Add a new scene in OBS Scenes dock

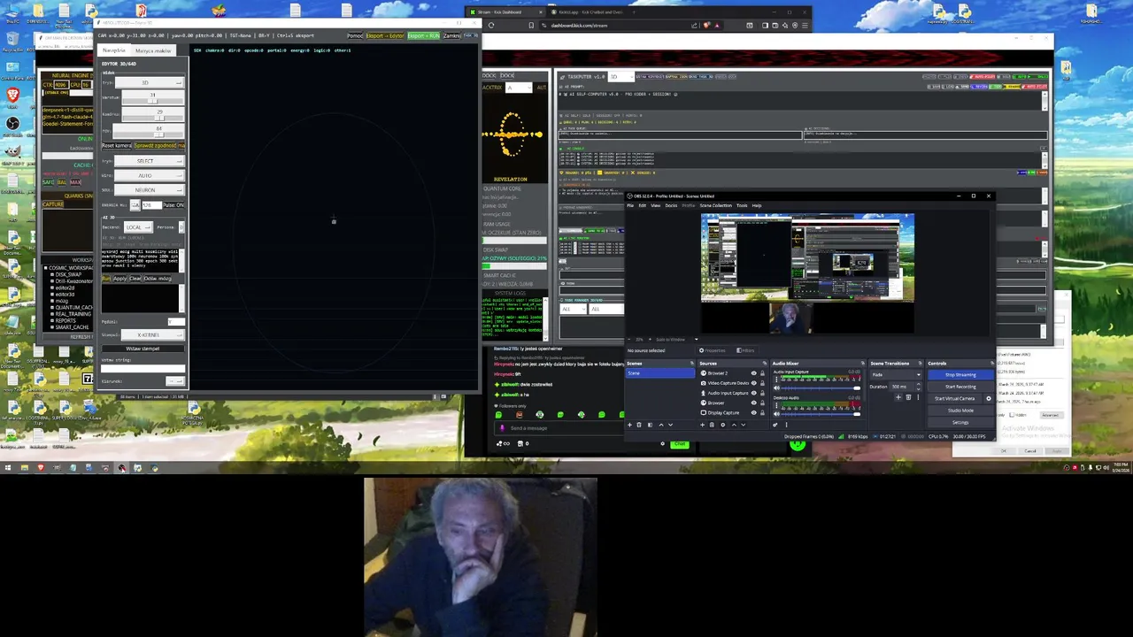coord(629,425)
